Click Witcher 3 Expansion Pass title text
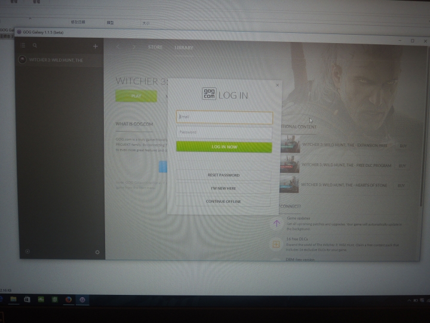This screenshot has height=323, width=430. 345,145
